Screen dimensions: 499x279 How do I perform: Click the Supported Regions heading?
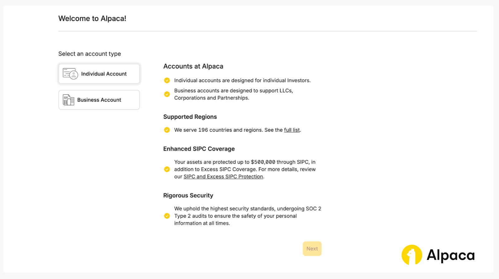click(190, 117)
